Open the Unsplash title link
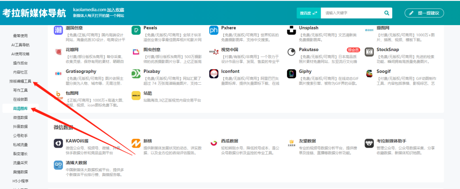Screen dimensions: 460x189 309,28
